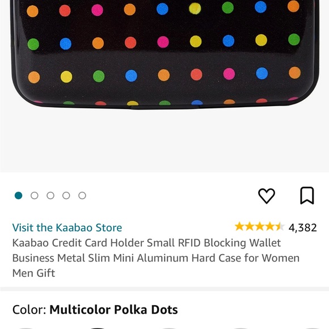The image size is (329, 329).
Task: Go to the fourth image indicator dot
Action: coord(66,196)
